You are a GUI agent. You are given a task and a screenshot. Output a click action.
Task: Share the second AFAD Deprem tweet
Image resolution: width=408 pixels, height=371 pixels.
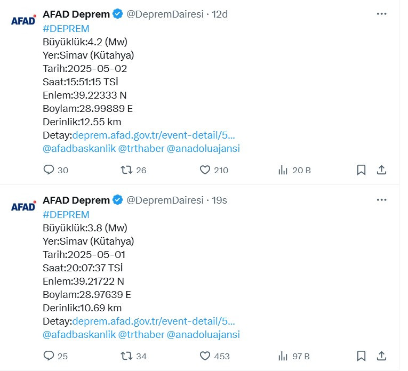point(381,356)
